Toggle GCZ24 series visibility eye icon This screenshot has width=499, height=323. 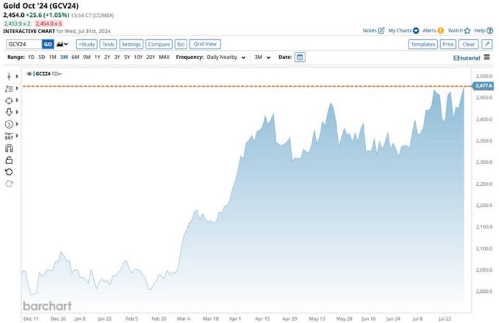click(29, 73)
